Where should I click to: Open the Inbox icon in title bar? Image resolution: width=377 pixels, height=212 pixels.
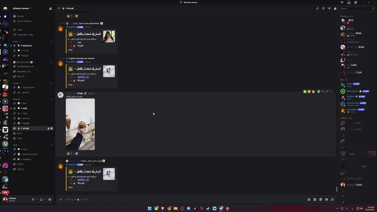pos(349,2)
